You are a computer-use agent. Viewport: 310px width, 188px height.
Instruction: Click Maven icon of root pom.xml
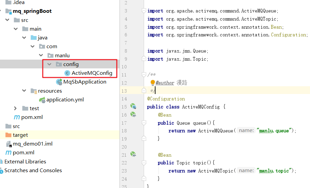(x=8, y=153)
